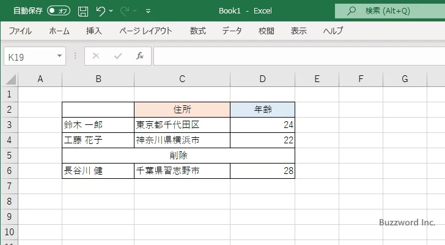Click the Redo arrow icon

pyautogui.click(x=125, y=11)
